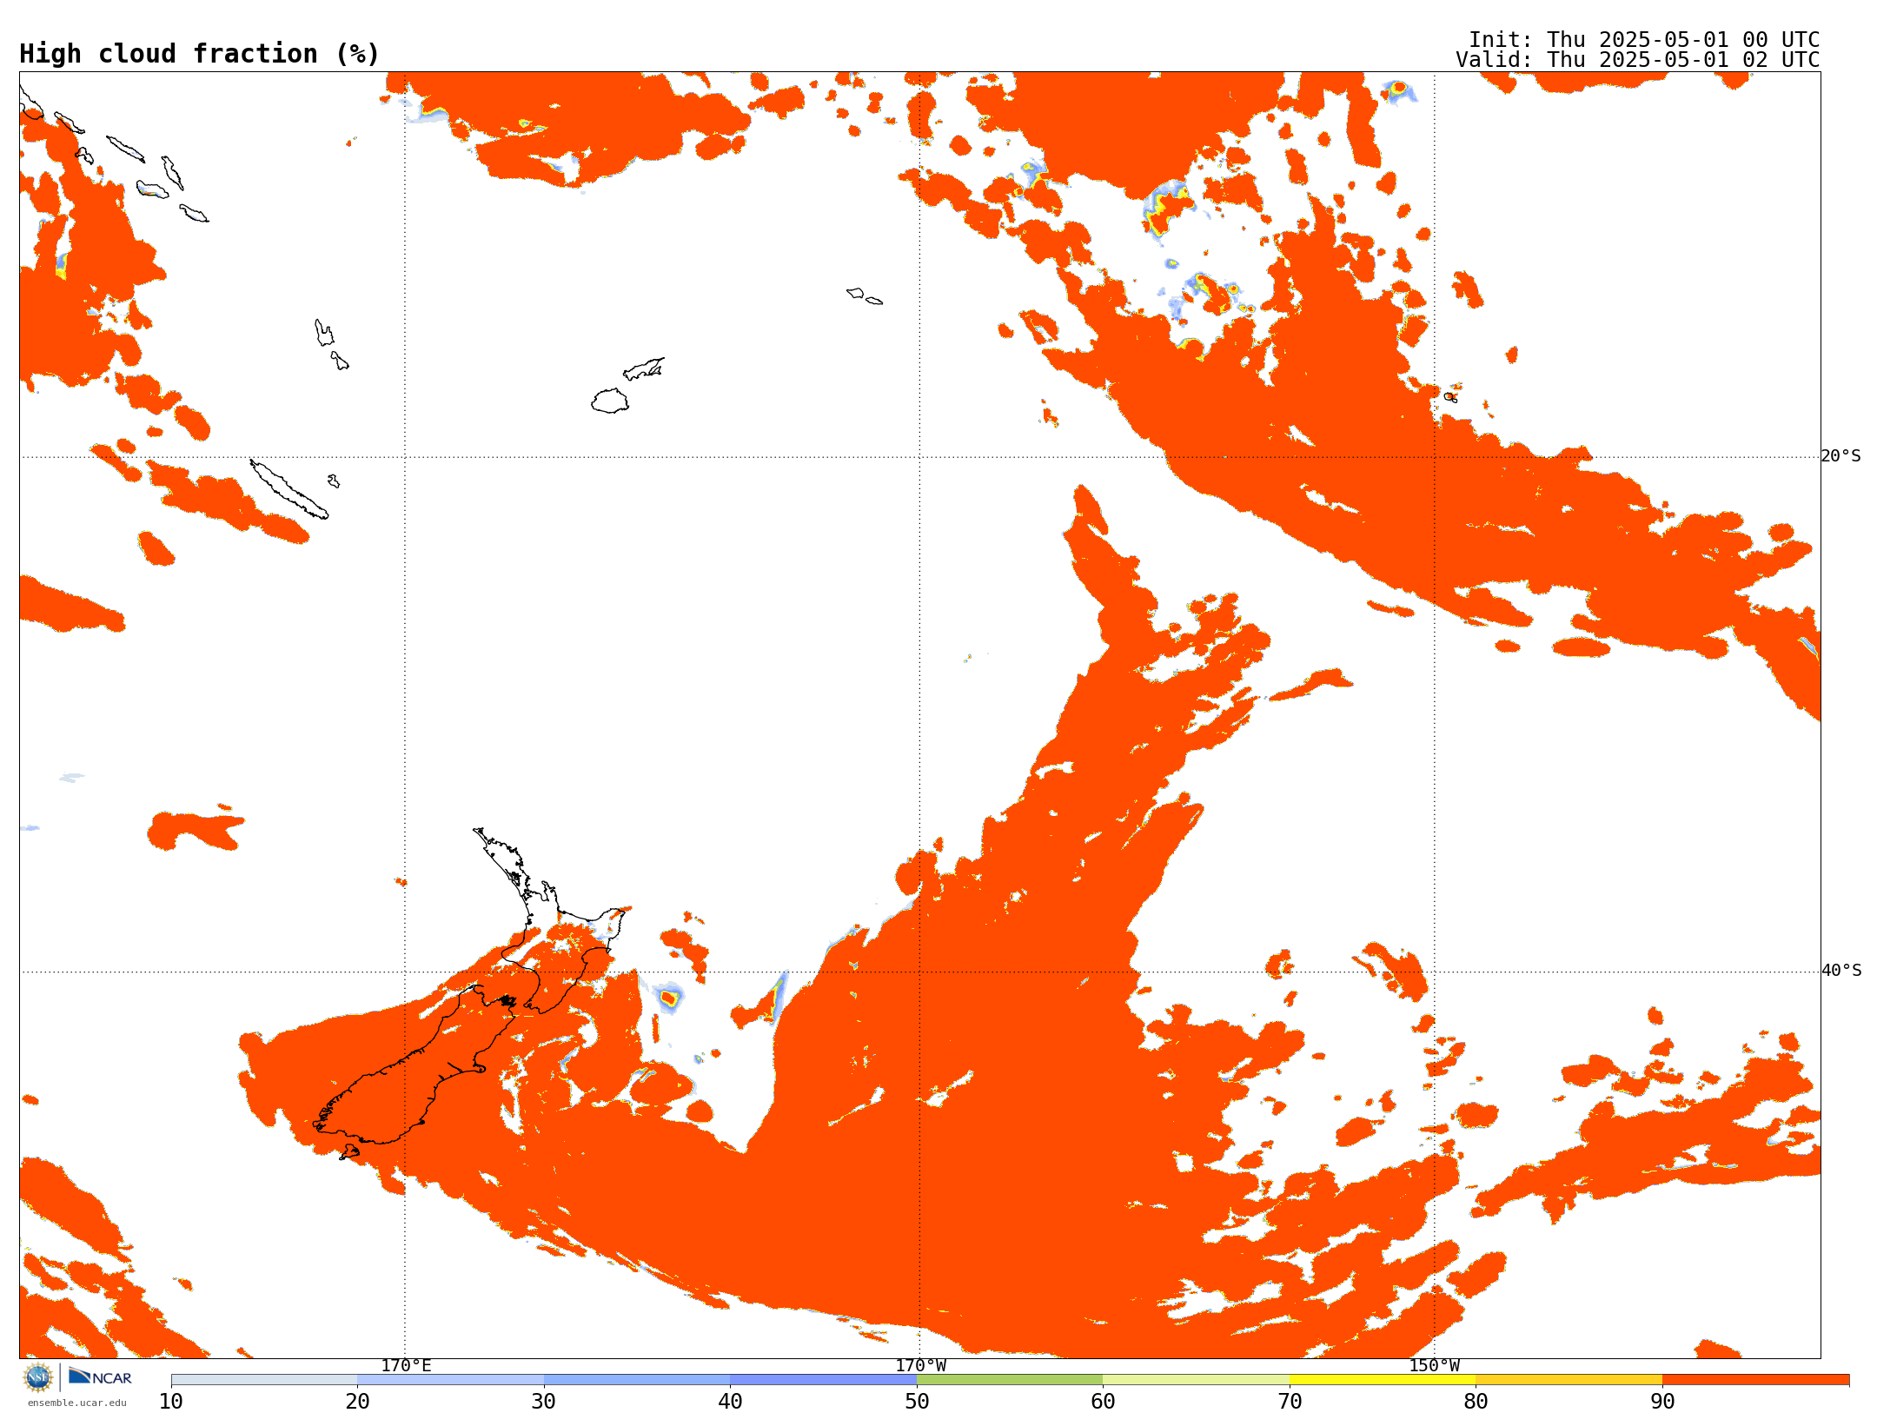Click the 50–60 green colorbar segment
This screenshot has width=1877, height=1413.
click(1010, 1380)
